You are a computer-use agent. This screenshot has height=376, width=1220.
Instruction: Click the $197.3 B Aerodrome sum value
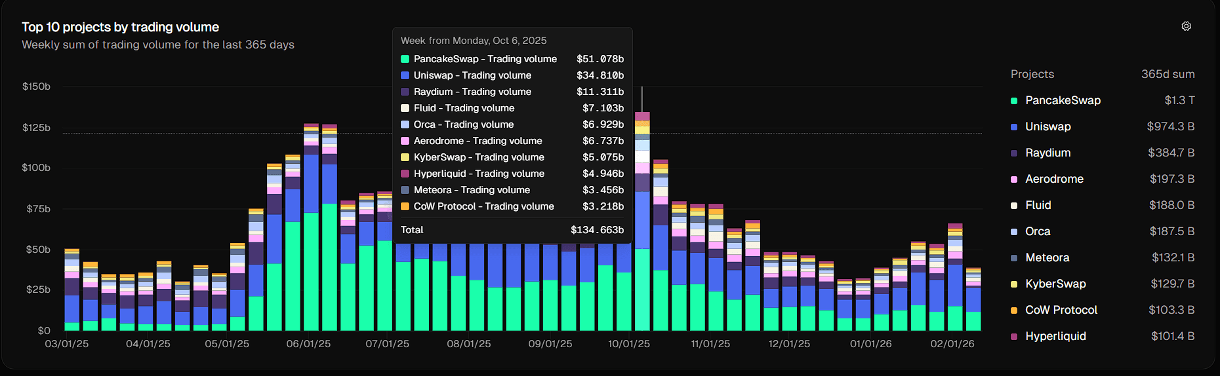pyautogui.click(x=1172, y=179)
